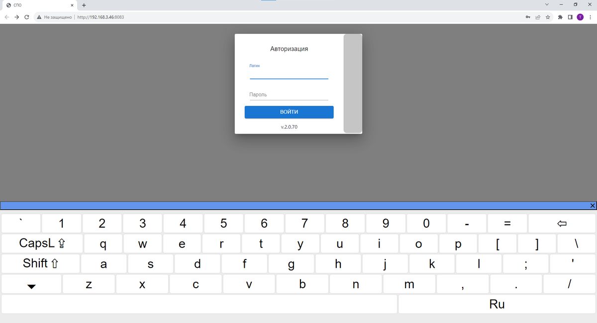Click the saved passwords key icon
This screenshot has width=597, height=323.
click(527, 17)
